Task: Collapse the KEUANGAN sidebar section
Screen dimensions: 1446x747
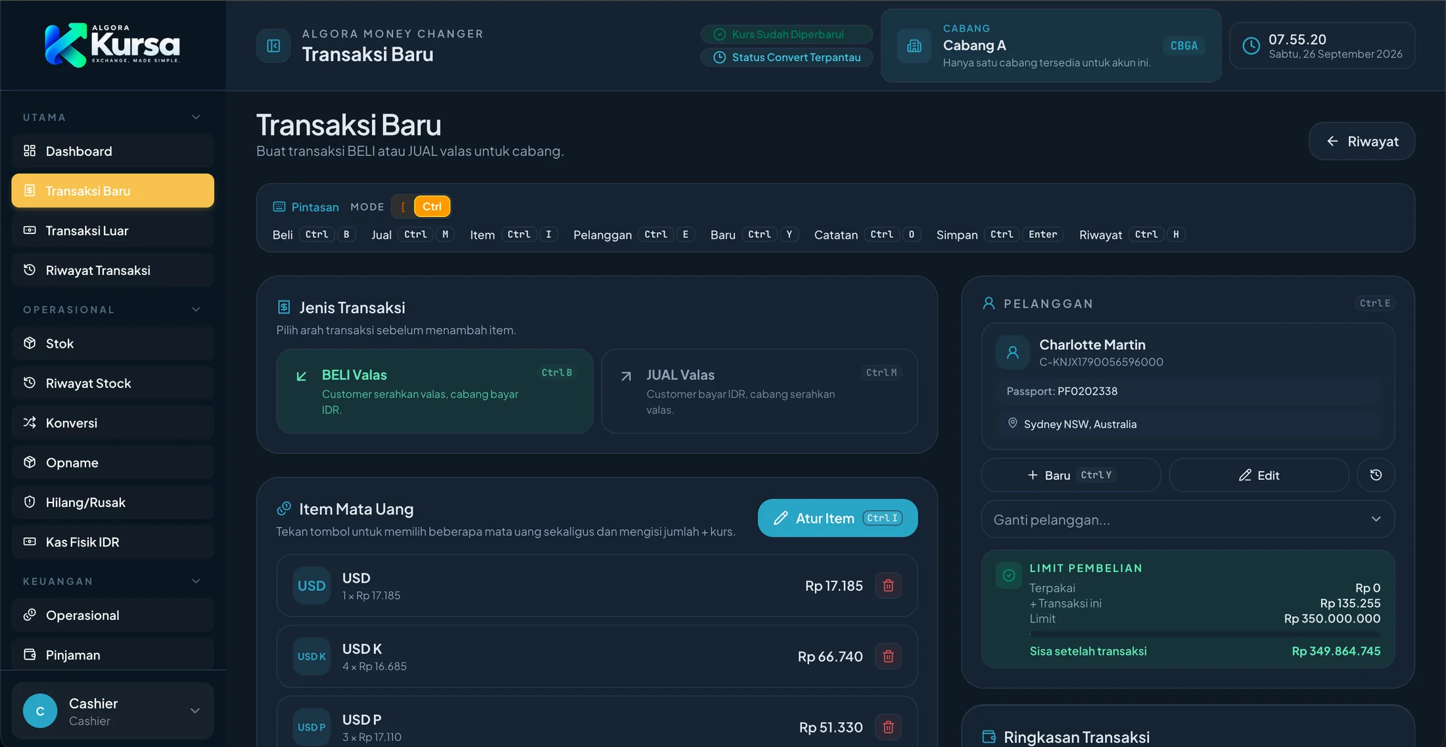Action: pos(196,581)
